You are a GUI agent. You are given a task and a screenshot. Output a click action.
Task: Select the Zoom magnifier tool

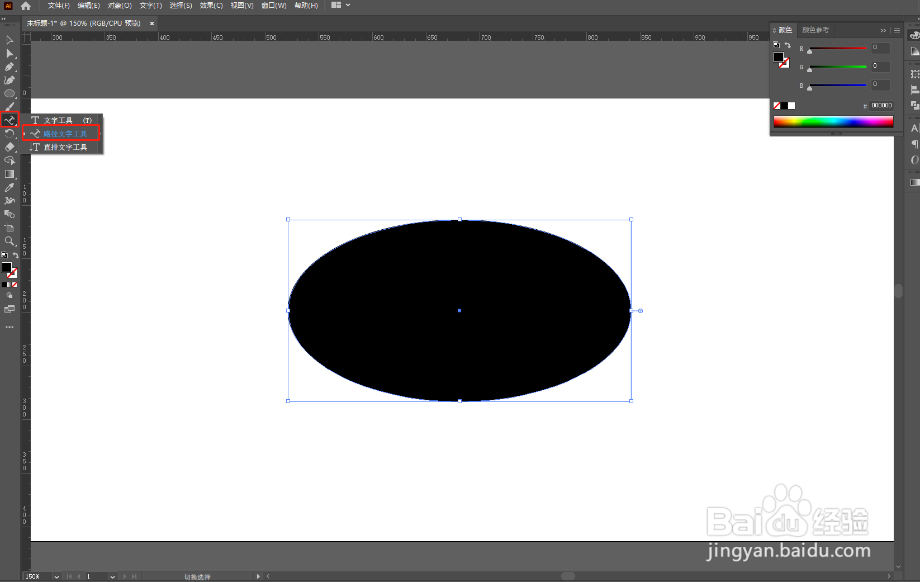(10, 241)
